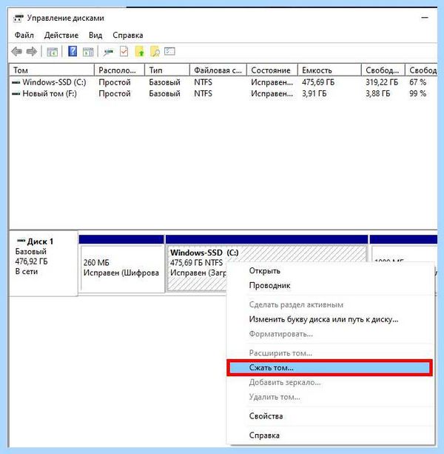
Task: Click the folder with magnifier toolbar icon
Action: pyautogui.click(x=155, y=52)
